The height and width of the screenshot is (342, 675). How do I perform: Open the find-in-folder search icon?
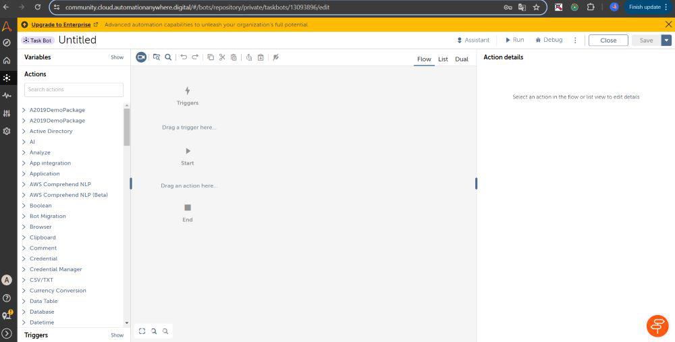157,57
